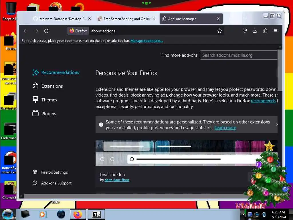Open the Downloads panel

click(x=255, y=31)
